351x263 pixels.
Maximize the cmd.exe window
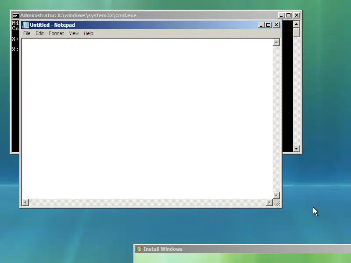click(x=289, y=15)
